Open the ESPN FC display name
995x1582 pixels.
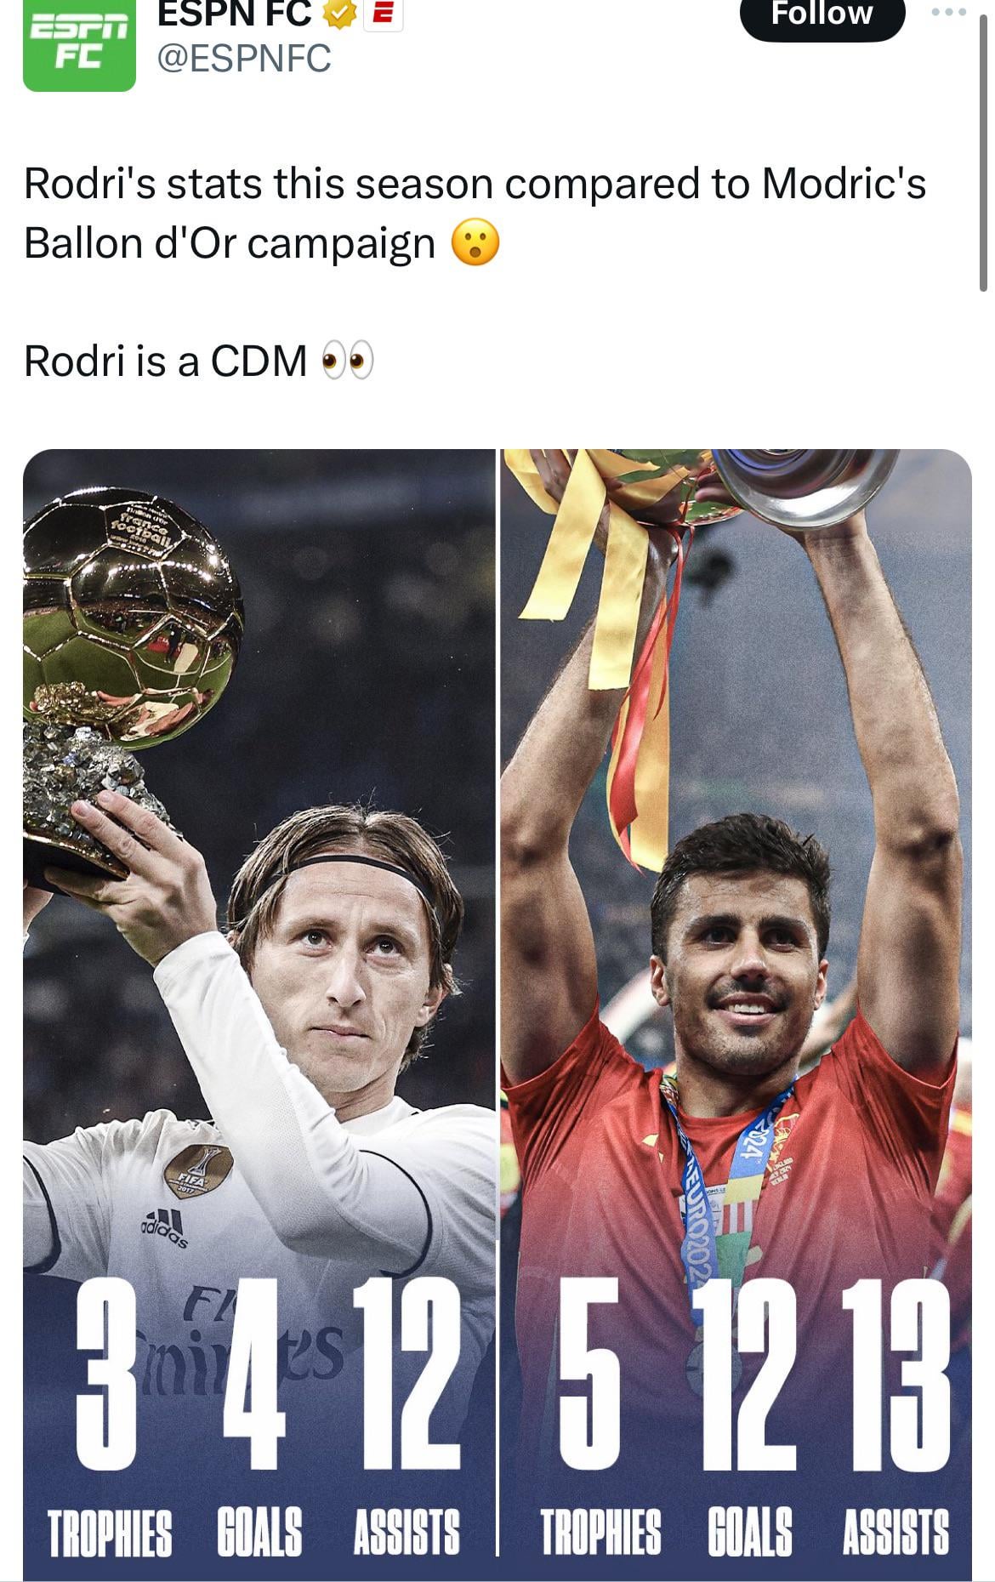pyautogui.click(x=234, y=14)
